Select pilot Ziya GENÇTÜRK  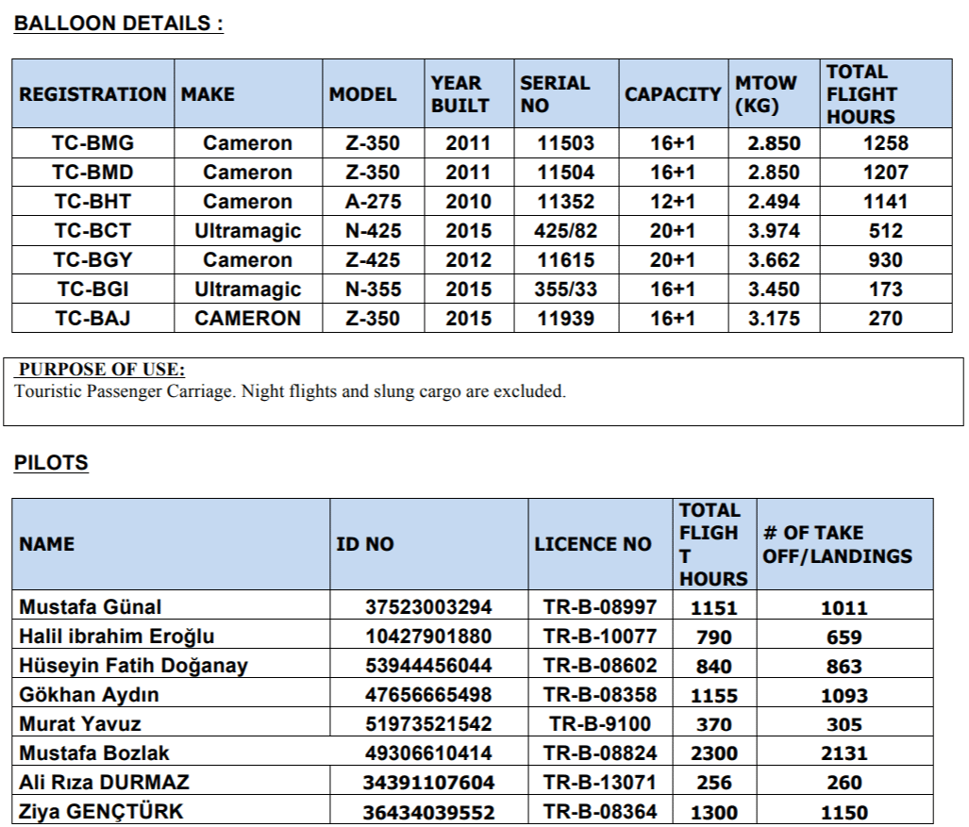coord(101,812)
